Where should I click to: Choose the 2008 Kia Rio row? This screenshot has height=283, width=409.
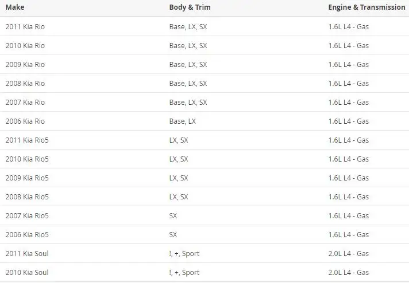coord(204,83)
